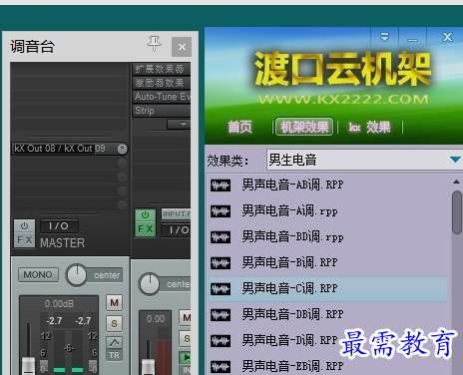Viewport: 463px width, 375px height.
Task: Select 男声电音-EB调.RPP preset
Action: (x=327, y=366)
